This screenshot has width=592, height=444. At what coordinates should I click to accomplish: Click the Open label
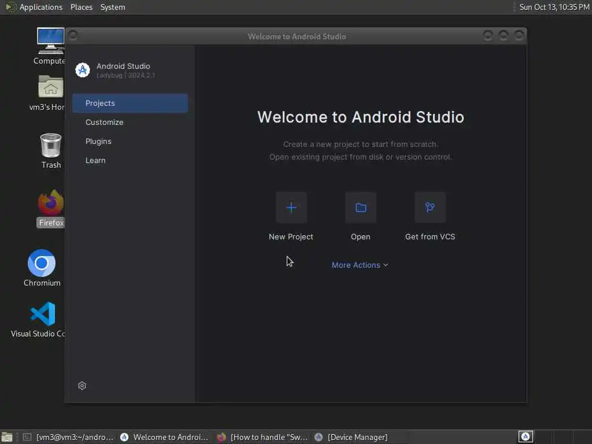click(361, 236)
